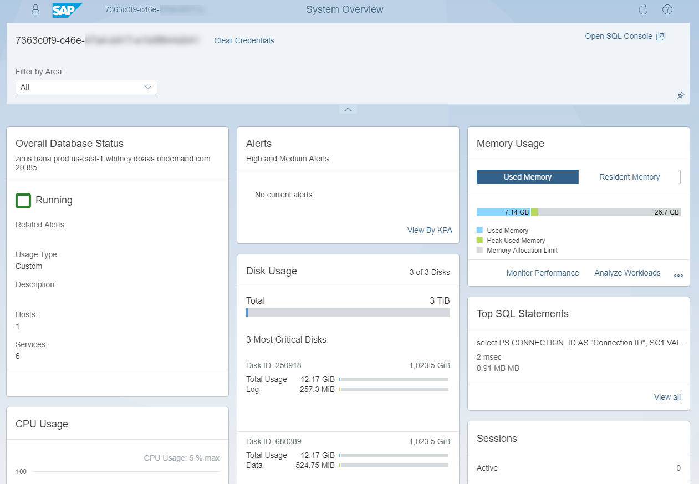Click the 3 Most Critical Disks heading
Screen dimensions: 699x484
[x=286, y=339]
